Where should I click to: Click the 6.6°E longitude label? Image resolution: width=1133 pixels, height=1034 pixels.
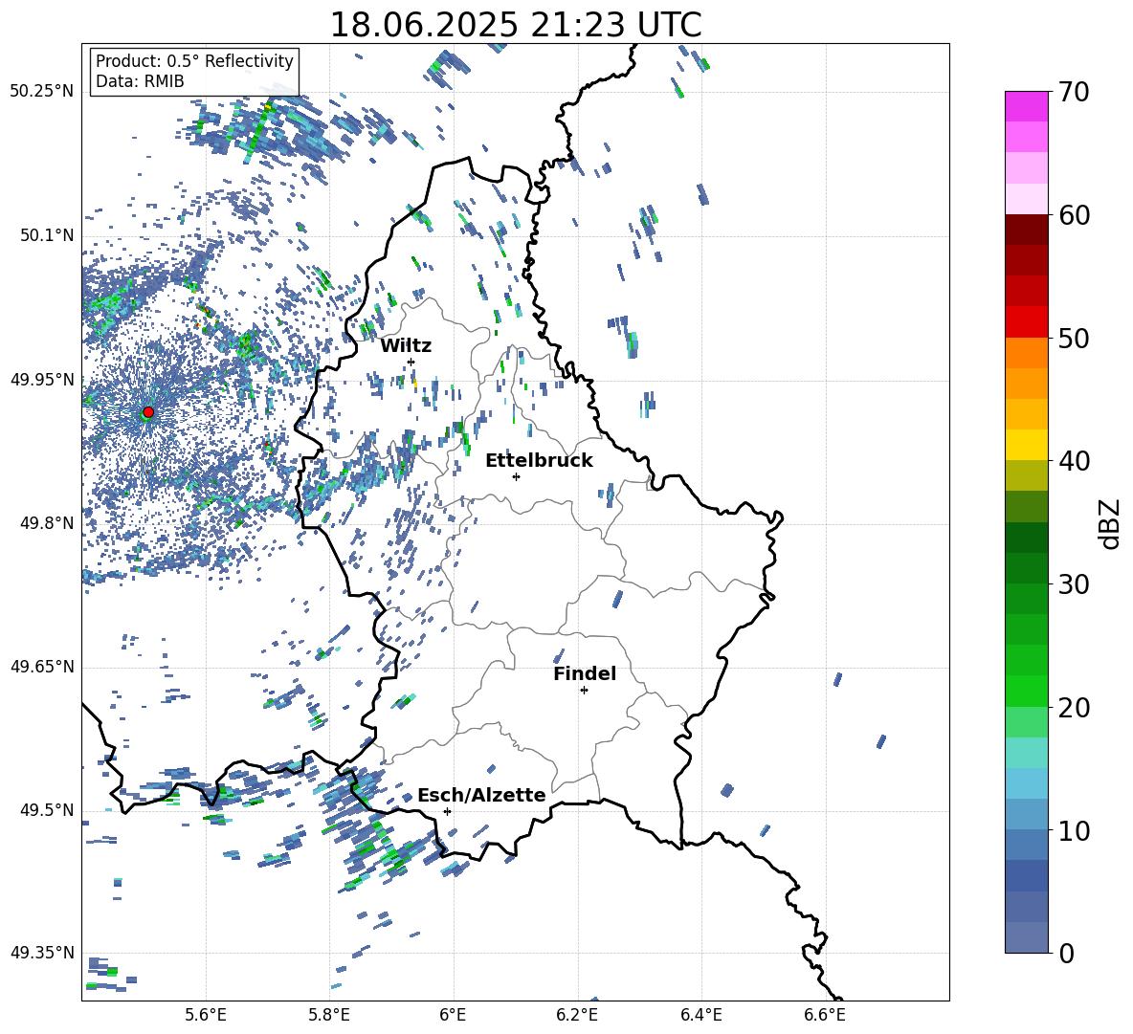point(825,1015)
